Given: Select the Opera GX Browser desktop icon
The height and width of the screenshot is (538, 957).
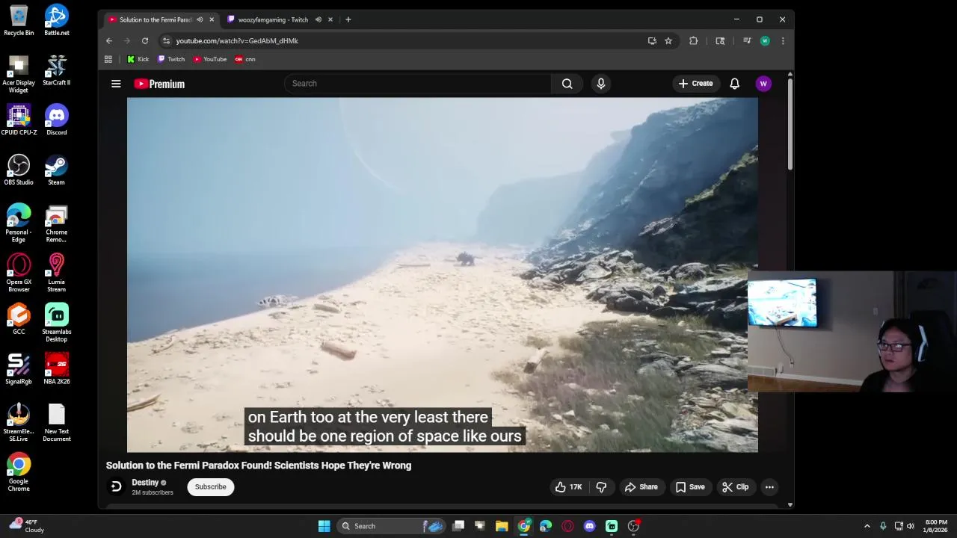Looking at the screenshot, I should 19,273.
